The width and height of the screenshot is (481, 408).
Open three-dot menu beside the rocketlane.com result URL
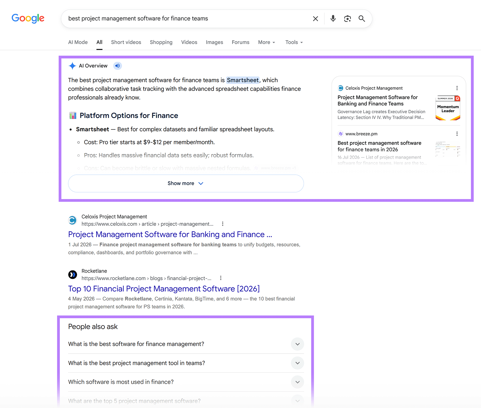pos(221,278)
